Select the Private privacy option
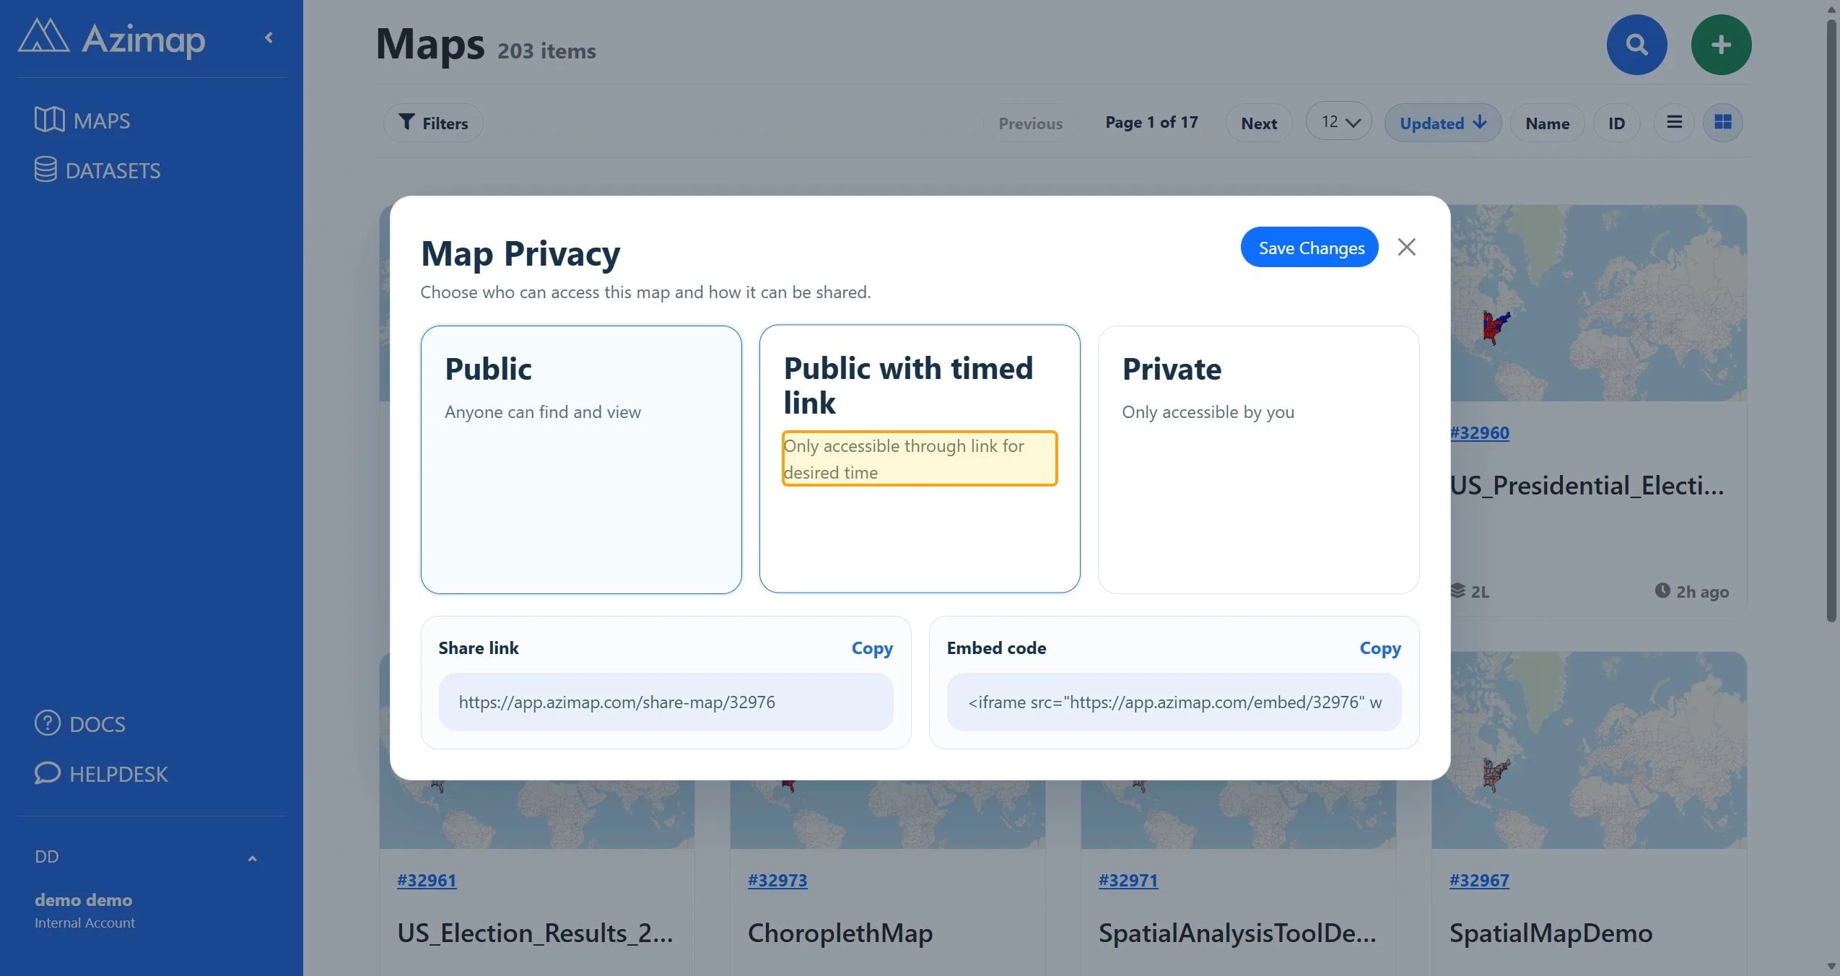Screen dimensions: 1840x976 point(1258,460)
